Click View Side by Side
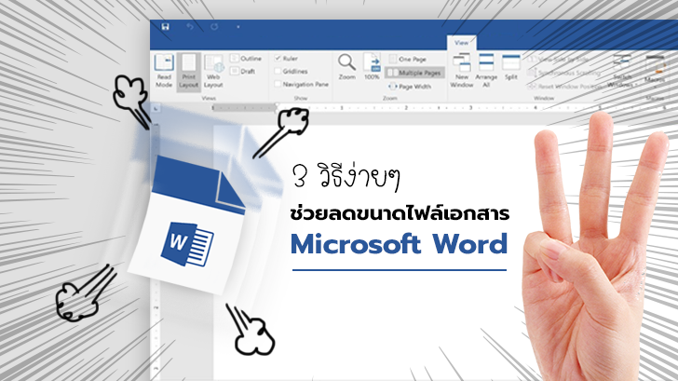Screen dimensions: 678x381 coord(559,60)
